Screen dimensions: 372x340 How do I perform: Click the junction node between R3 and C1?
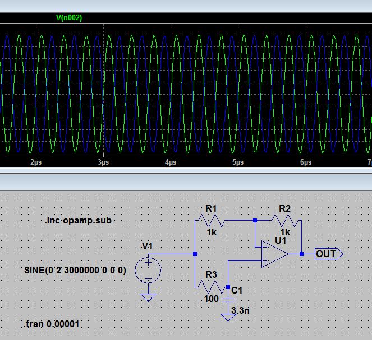[x=228, y=287]
